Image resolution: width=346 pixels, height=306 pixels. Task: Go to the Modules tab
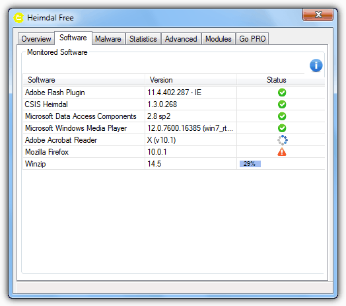219,39
